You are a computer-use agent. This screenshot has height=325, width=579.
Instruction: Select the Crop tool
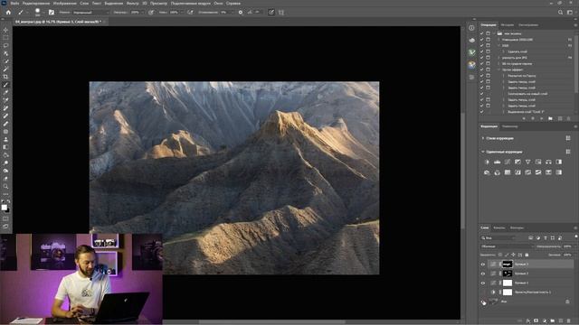5,77
